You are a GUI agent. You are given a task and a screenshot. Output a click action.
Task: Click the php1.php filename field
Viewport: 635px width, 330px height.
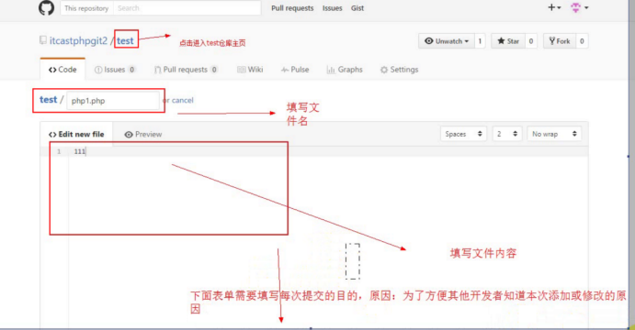coord(113,101)
